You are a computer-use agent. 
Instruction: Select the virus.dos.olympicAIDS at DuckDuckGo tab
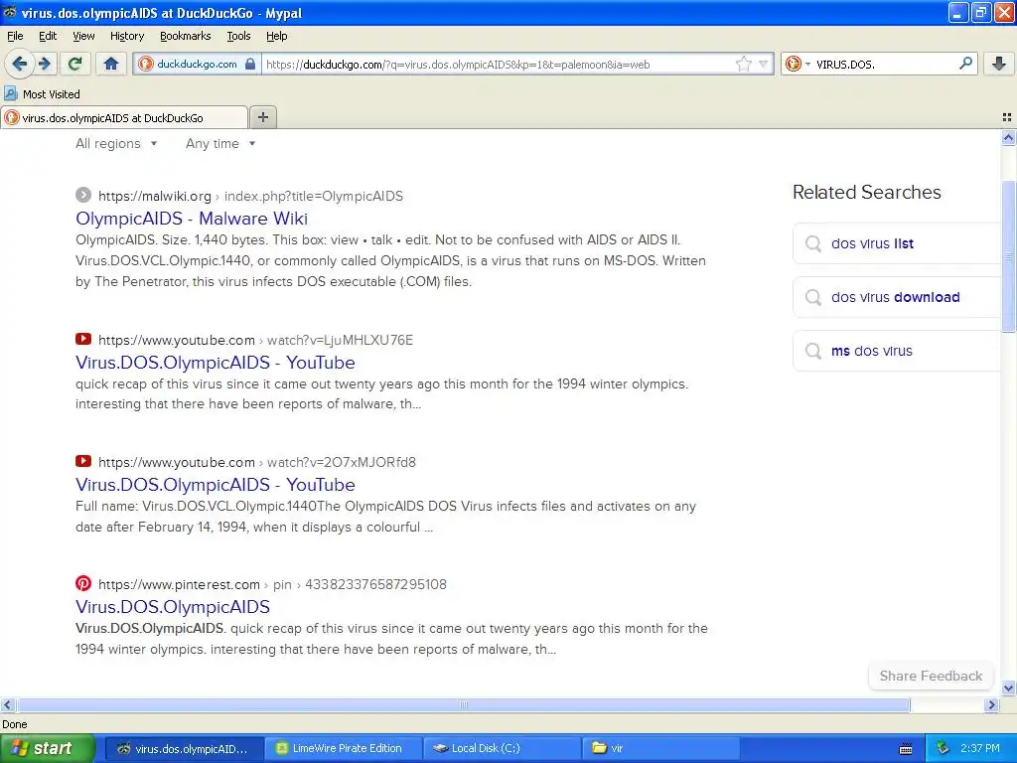(x=124, y=117)
